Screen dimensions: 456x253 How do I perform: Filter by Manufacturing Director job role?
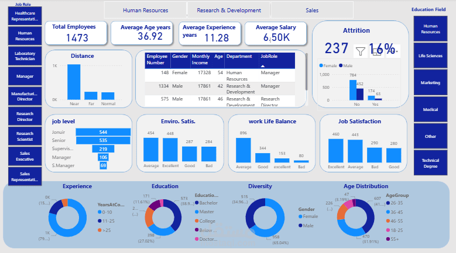point(25,96)
